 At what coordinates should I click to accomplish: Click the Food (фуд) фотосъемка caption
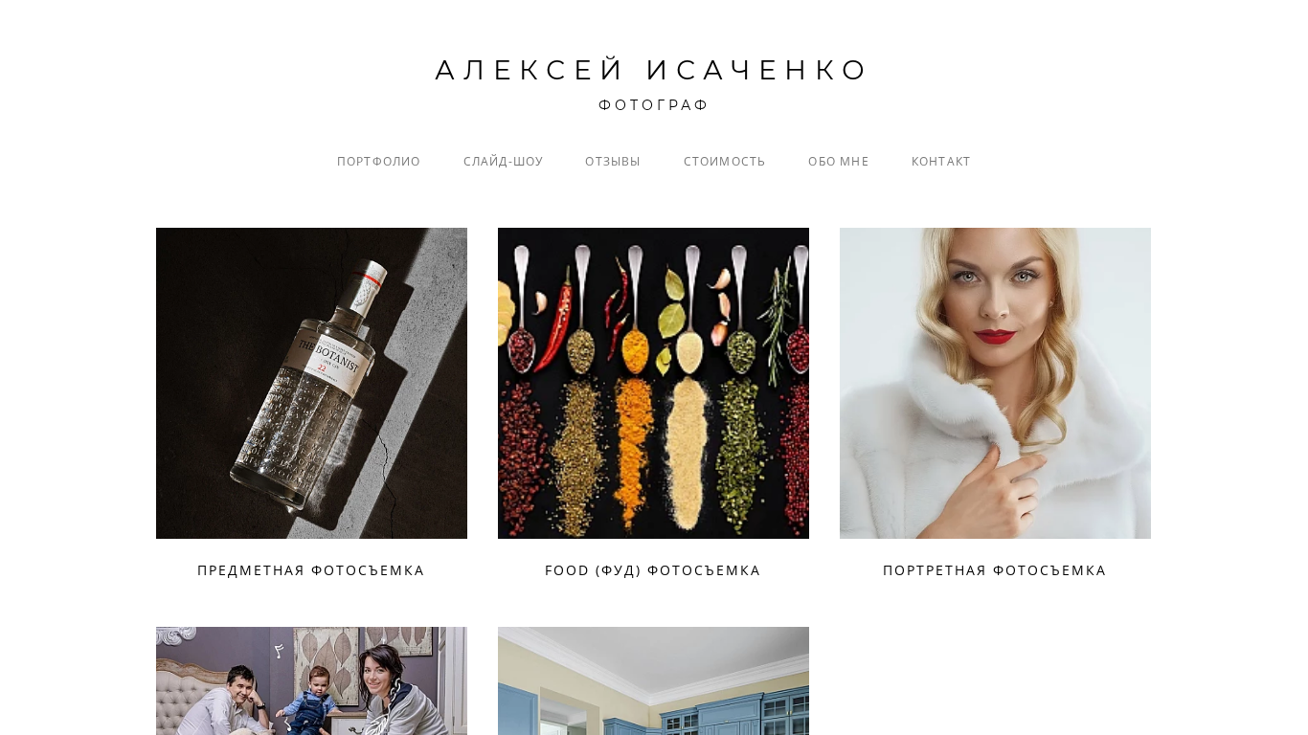(x=653, y=570)
